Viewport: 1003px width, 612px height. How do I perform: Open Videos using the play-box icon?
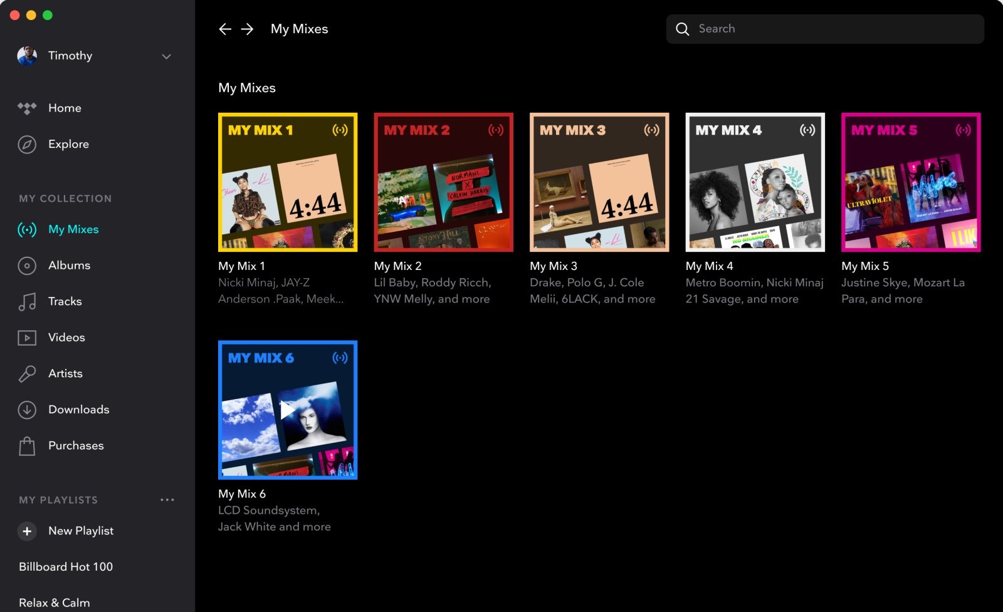coord(27,338)
